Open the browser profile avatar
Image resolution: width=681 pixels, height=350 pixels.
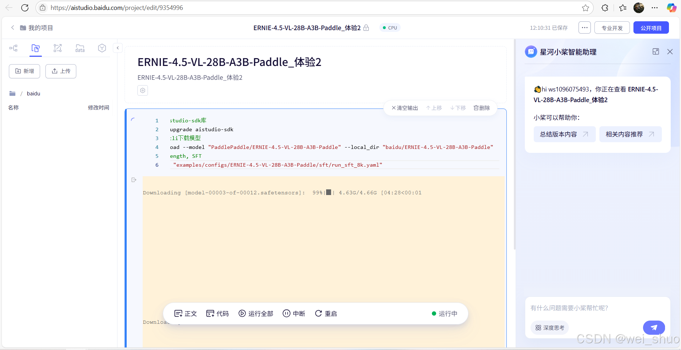coord(639,8)
